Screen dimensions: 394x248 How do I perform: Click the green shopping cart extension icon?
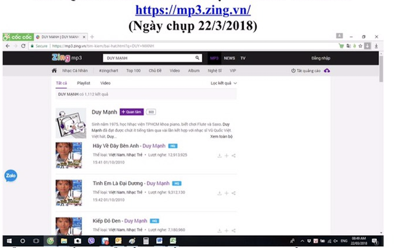(341, 46)
